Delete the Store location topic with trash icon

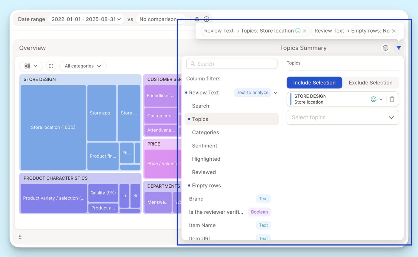point(392,99)
